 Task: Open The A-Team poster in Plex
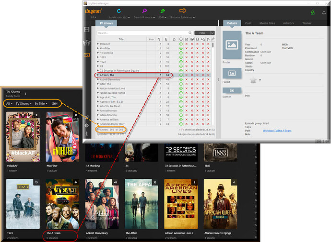click(62, 204)
